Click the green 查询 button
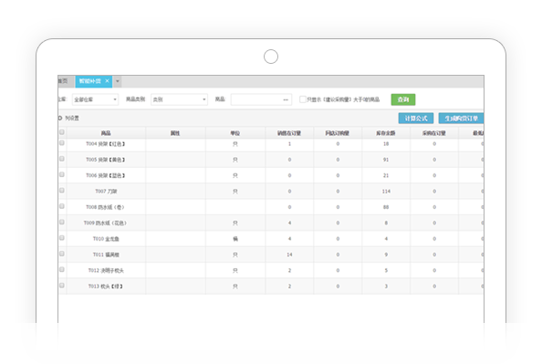This screenshot has width=542, height=364. point(403,99)
